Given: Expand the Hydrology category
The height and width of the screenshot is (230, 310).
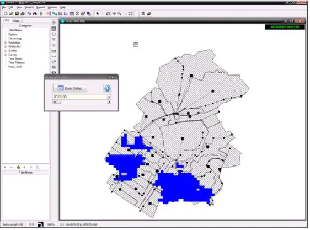Looking at the screenshot, I should point(6,42).
